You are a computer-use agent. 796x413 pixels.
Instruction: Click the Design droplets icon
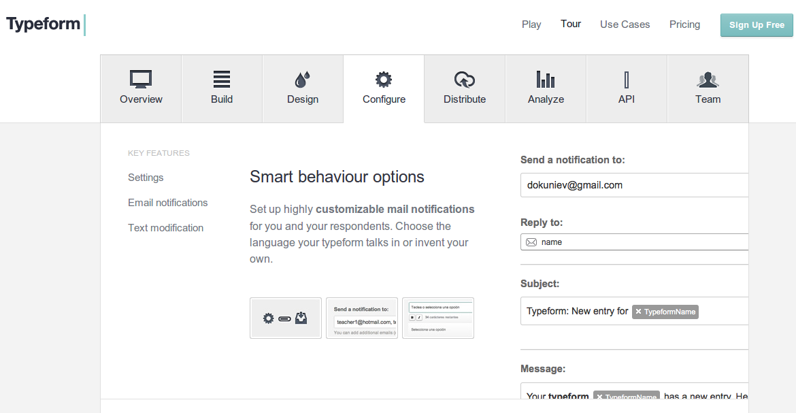pyautogui.click(x=303, y=79)
